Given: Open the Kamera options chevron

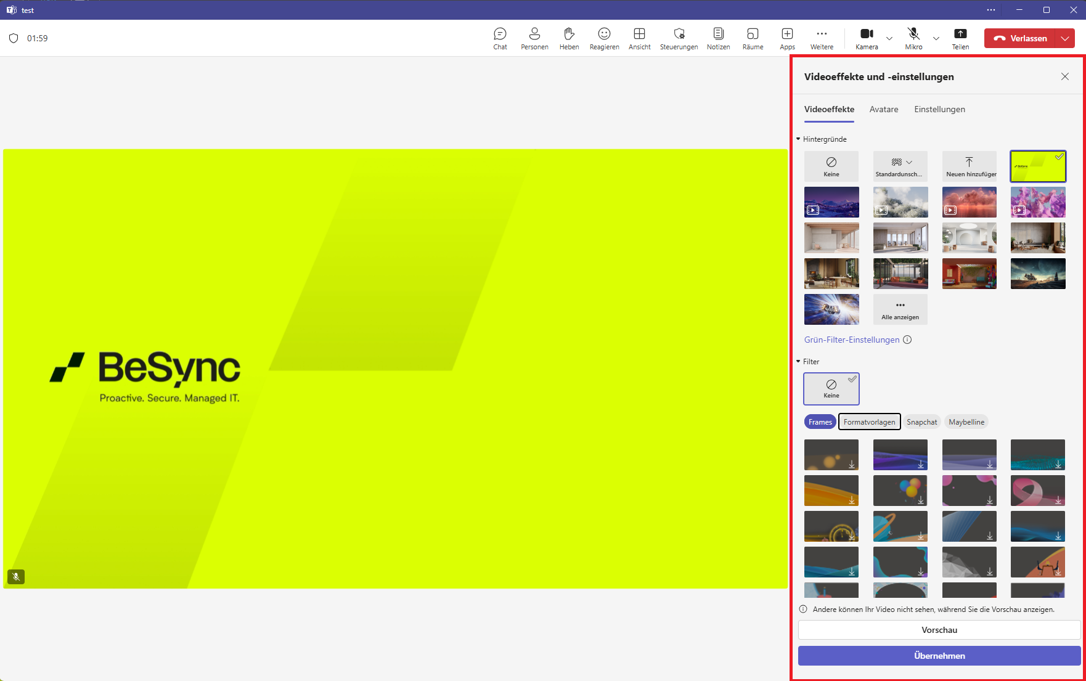Looking at the screenshot, I should point(889,38).
